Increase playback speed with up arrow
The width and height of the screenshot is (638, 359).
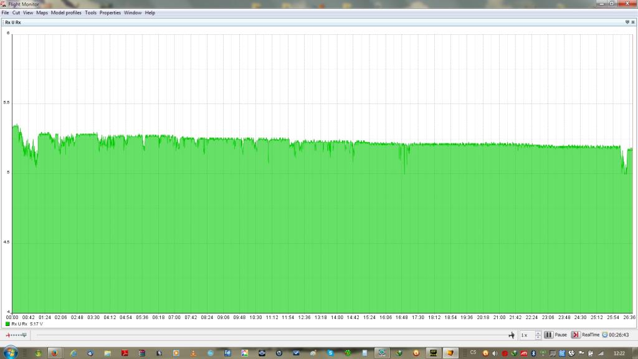click(538, 332)
